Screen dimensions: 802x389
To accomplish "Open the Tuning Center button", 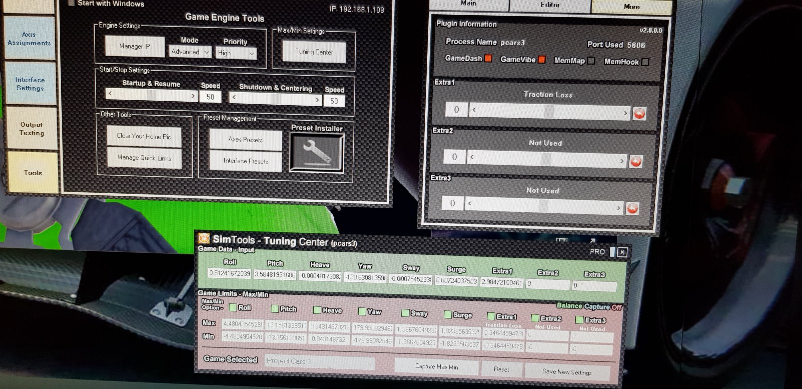I will (314, 52).
